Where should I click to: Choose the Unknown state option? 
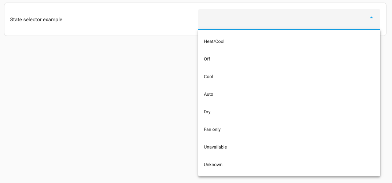pos(213,165)
